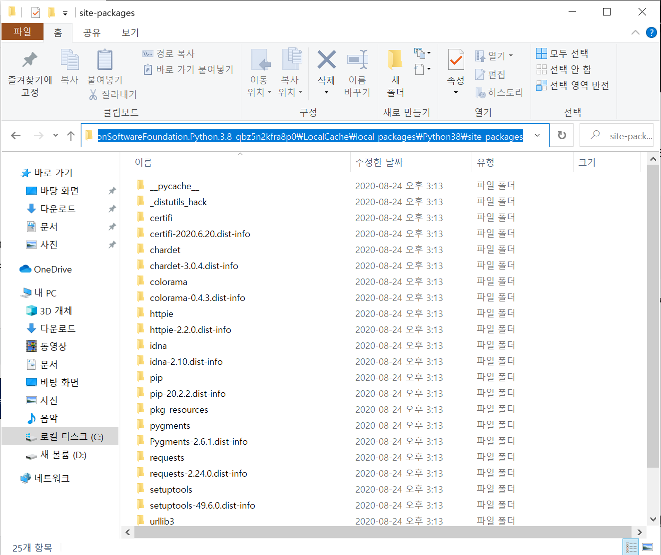661x555 pixels.
Task: Select 로컬 디스크 (C:) drive
Action: (x=60, y=436)
